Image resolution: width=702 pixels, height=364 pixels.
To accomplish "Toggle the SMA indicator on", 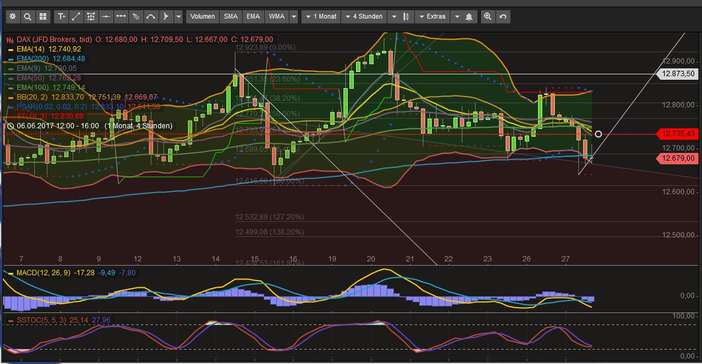I will tap(231, 17).
